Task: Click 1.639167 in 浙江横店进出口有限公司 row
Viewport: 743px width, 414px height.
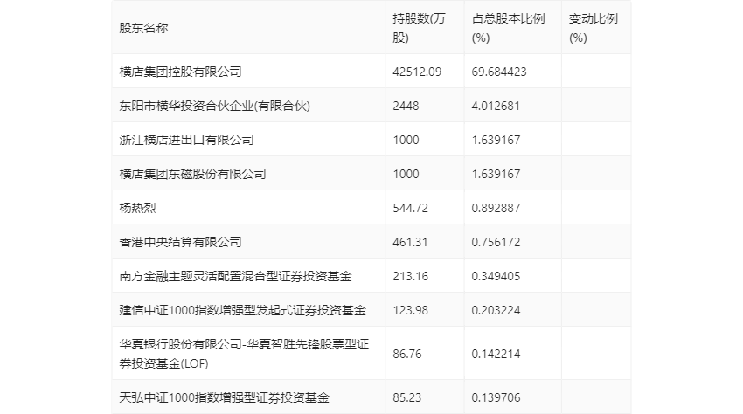Action: [x=496, y=140]
